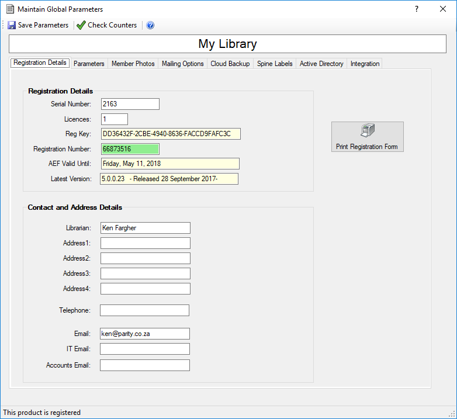
Task: Click the Save Parameters label in toolbar
Action: point(43,25)
